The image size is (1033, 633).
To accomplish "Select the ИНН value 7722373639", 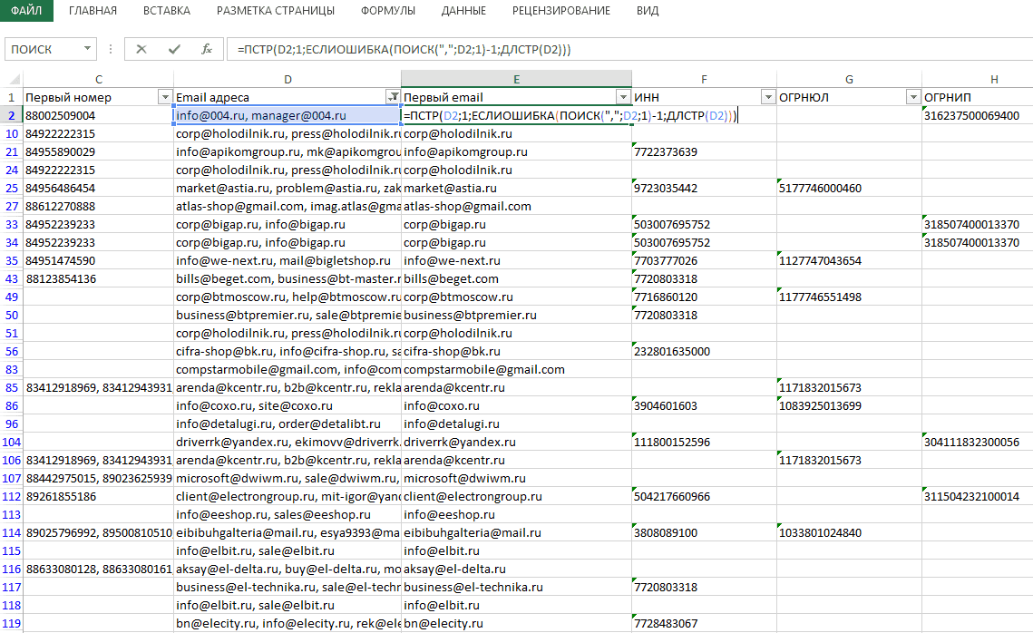I will (x=705, y=152).
